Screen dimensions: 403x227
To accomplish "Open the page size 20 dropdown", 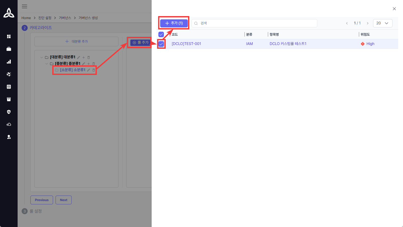I will pos(382,23).
